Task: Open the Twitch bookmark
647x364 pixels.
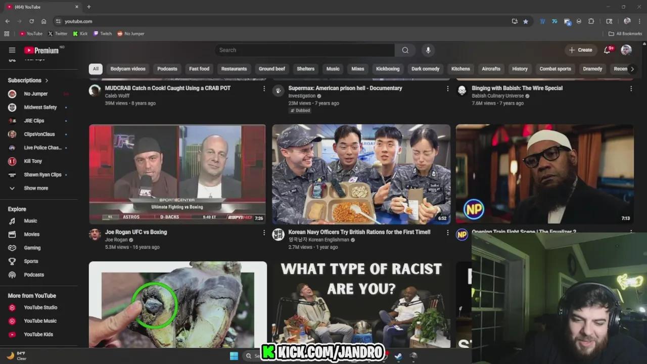Action: [103, 34]
